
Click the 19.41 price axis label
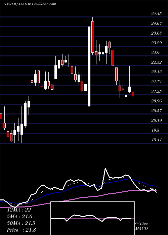click(157, 140)
